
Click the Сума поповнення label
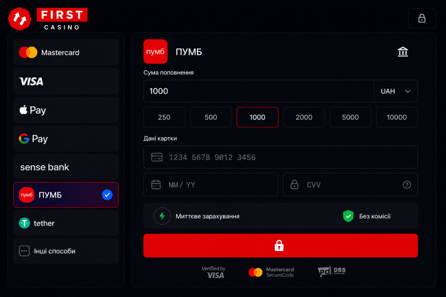tap(169, 73)
